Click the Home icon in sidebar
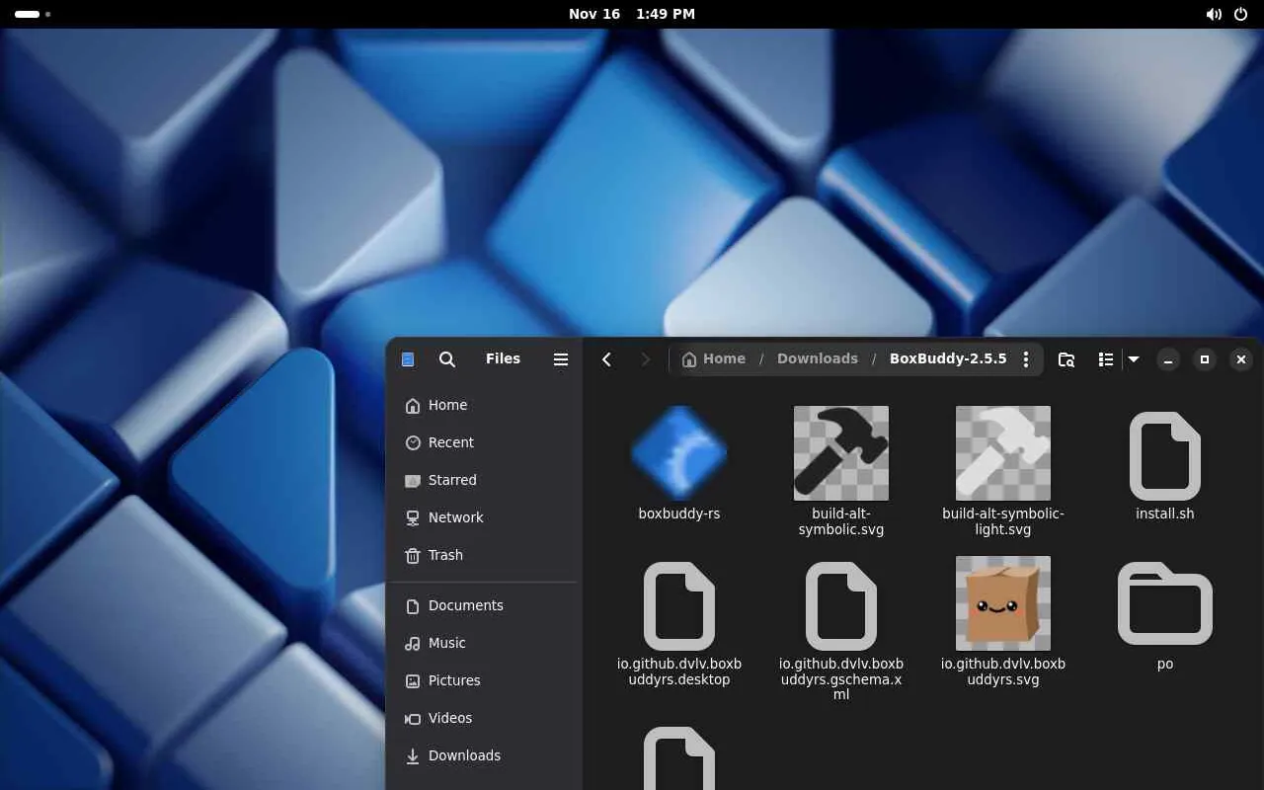Viewport: 1264px width, 790px height. click(x=413, y=406)
